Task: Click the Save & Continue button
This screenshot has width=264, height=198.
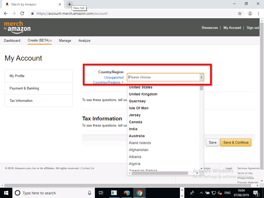Action: click(x=235, y=142)
